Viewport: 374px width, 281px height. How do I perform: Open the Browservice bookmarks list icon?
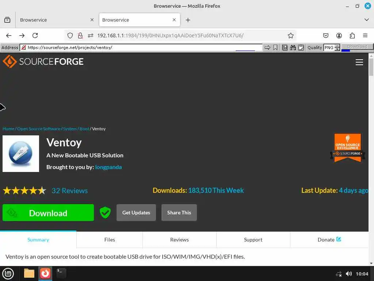tap(285, 48)
